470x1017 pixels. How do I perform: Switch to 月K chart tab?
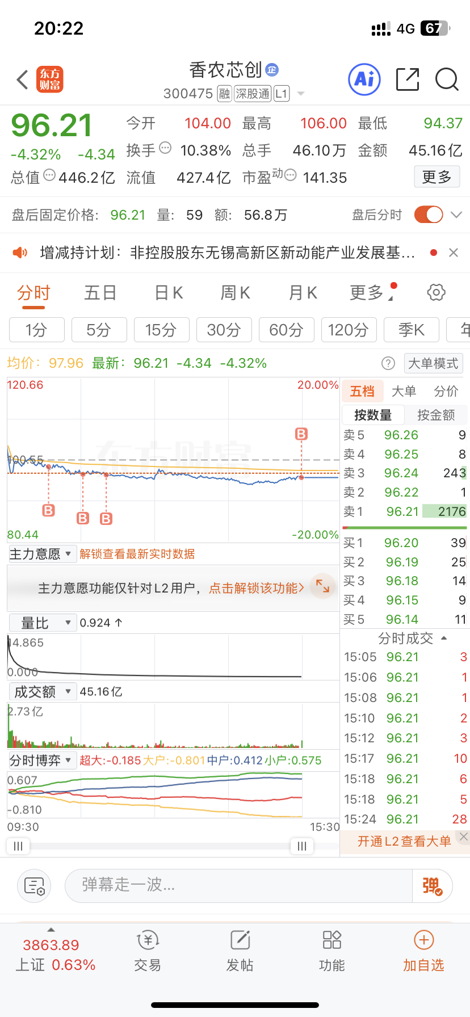click(x=303, y=293)
